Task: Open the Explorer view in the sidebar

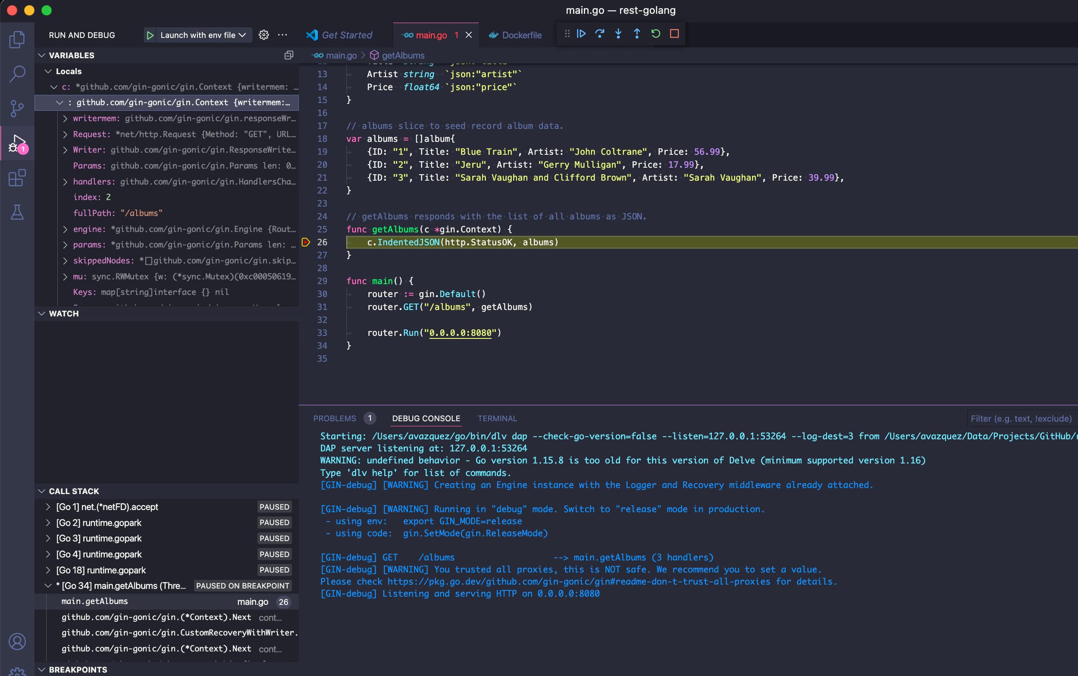Action: (17, 39)
